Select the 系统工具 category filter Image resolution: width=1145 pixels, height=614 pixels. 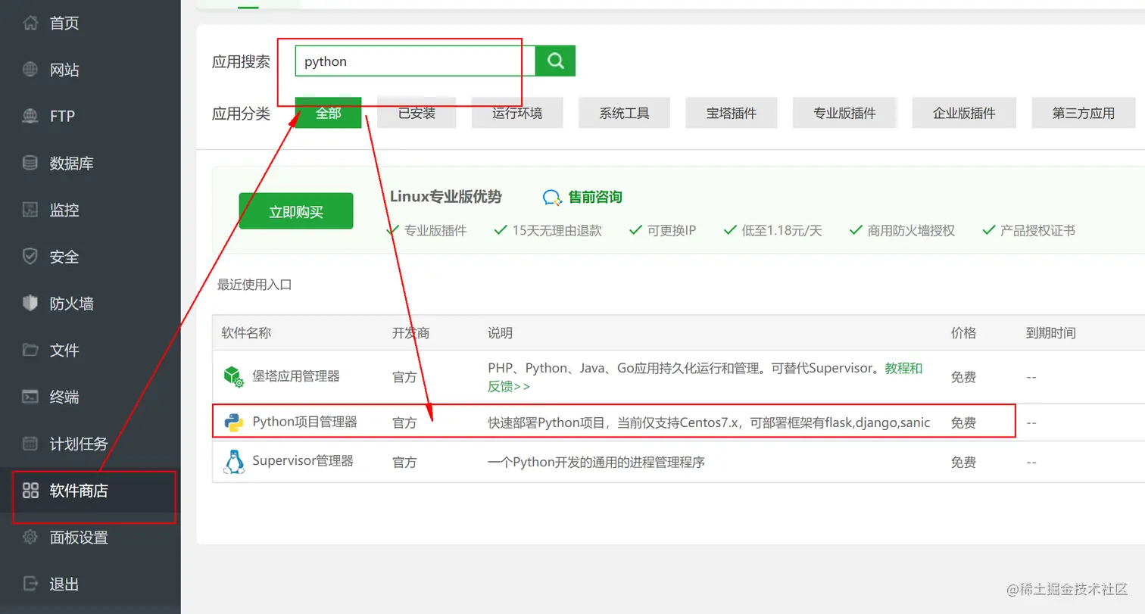[624, 113]
